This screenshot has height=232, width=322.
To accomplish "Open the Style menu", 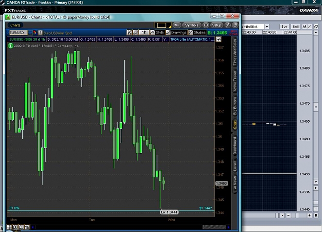I will [x=157, y=32].
